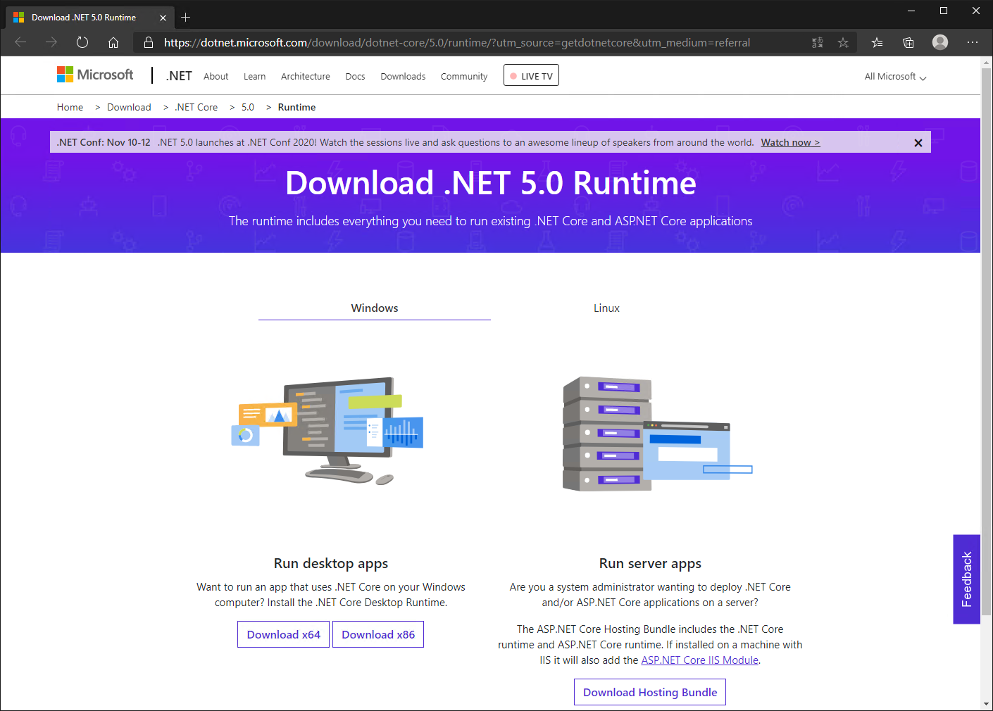Go to Home breadcrumb link
Viewport: 993px width, 711px height.
pyautogui.click(x=70, y=107)
